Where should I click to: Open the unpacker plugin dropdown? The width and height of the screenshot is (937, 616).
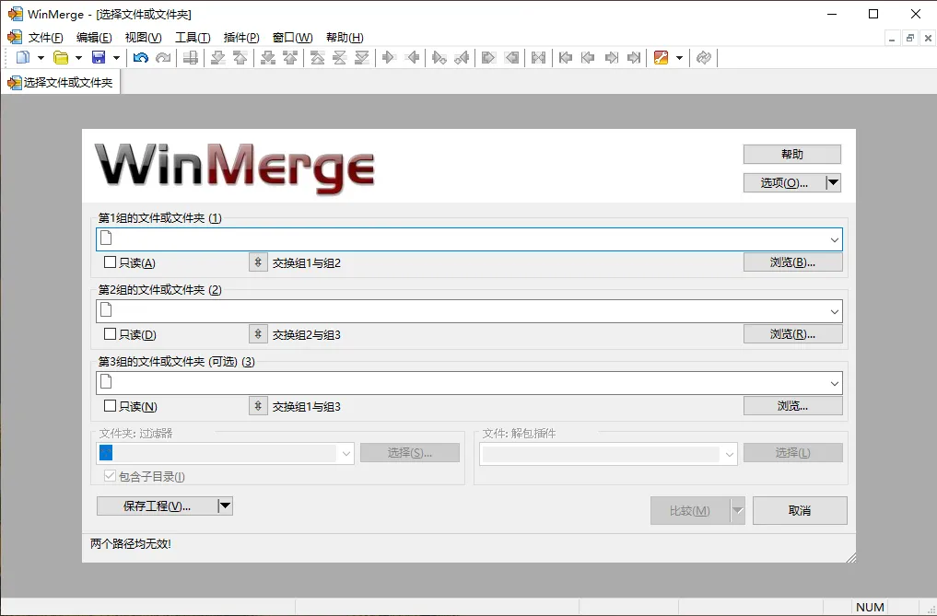point(729,453)
